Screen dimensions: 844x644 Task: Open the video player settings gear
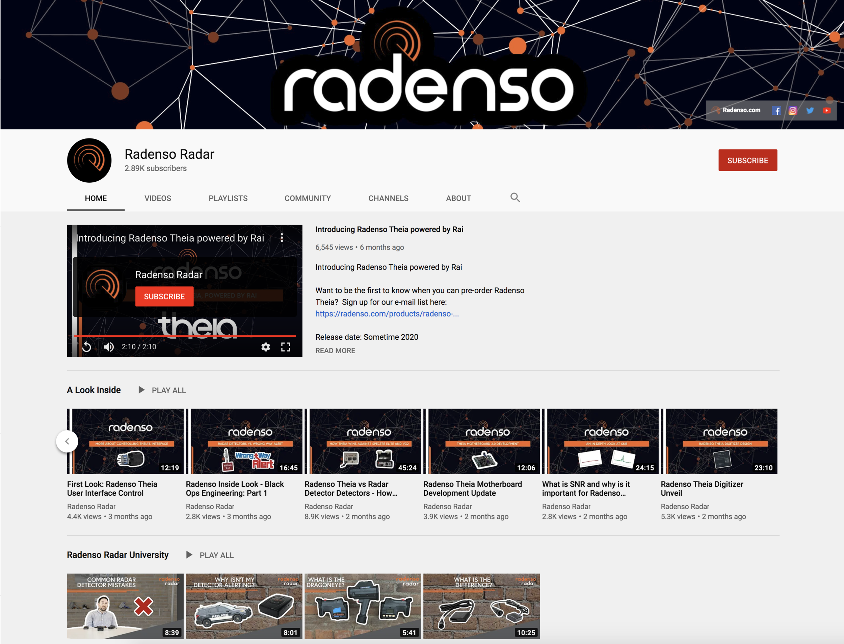point(265,346)
